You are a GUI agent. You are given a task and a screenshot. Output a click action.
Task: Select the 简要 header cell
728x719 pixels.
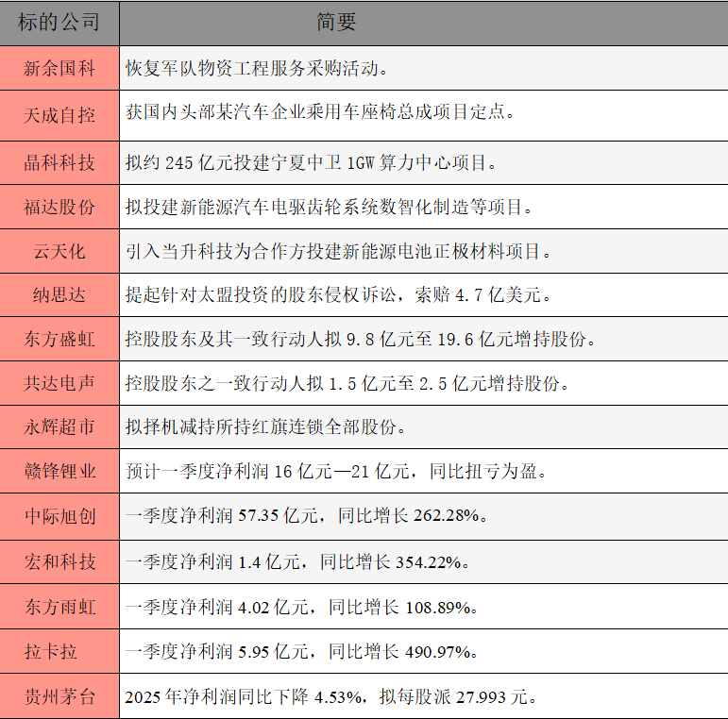424,24
